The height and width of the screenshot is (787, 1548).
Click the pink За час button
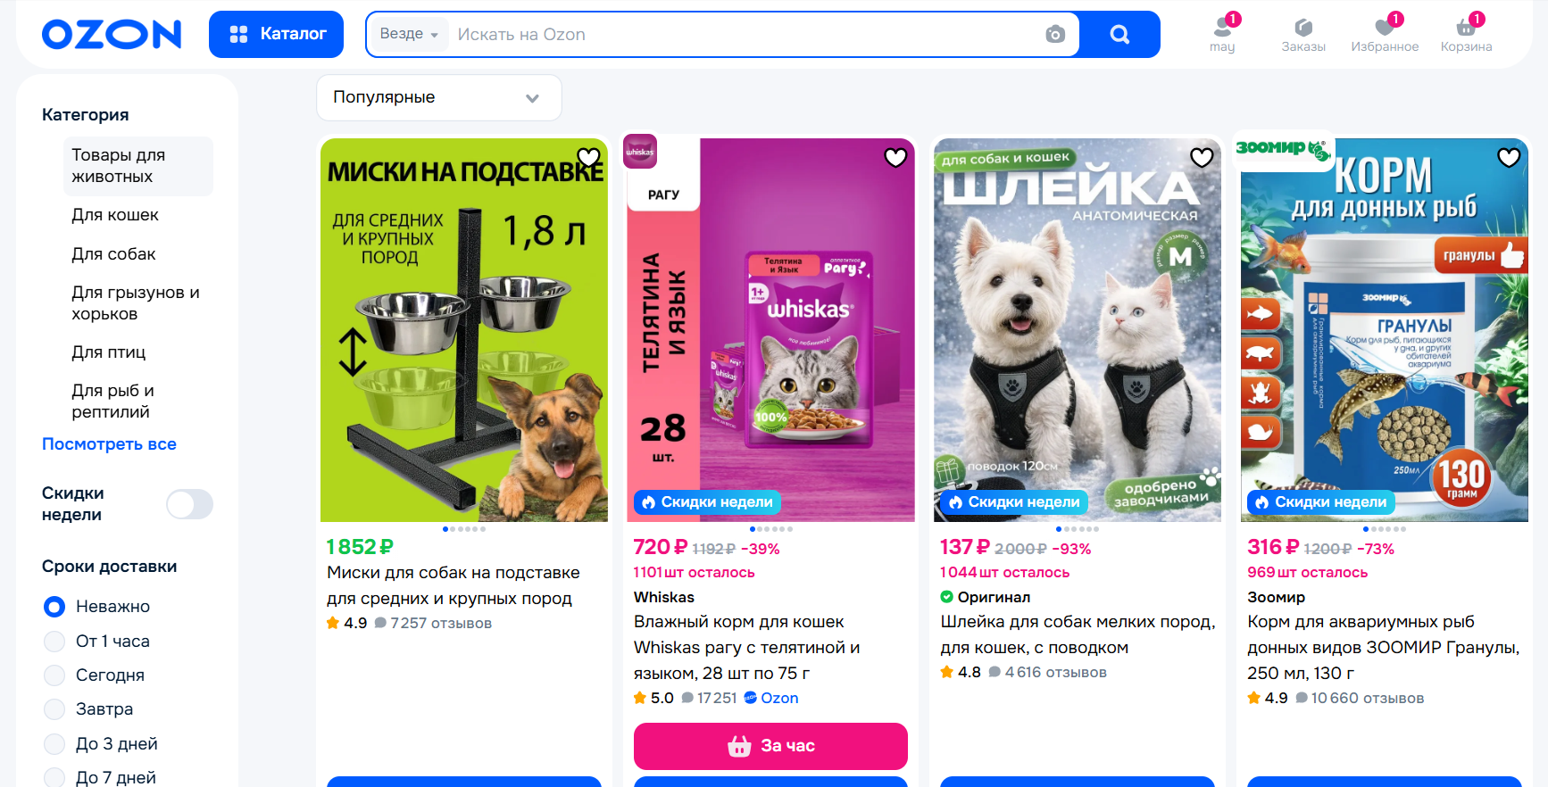pos(770,746)
